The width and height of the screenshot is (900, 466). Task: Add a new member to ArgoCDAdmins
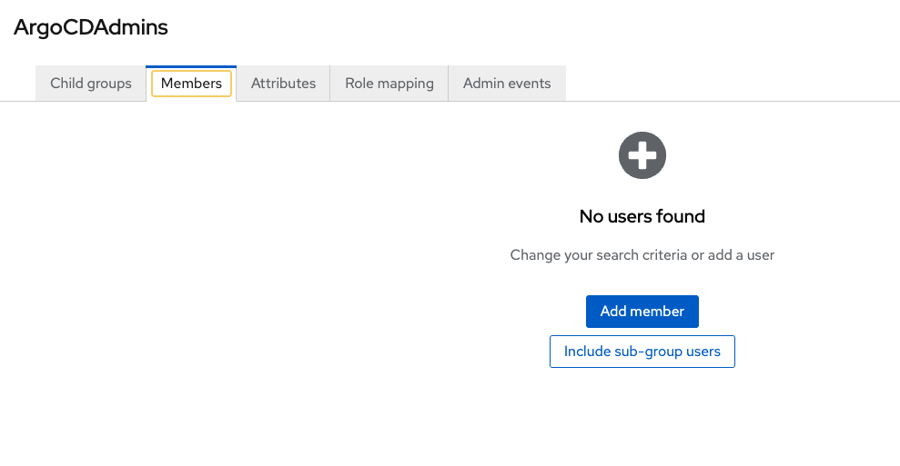point(642,312)
